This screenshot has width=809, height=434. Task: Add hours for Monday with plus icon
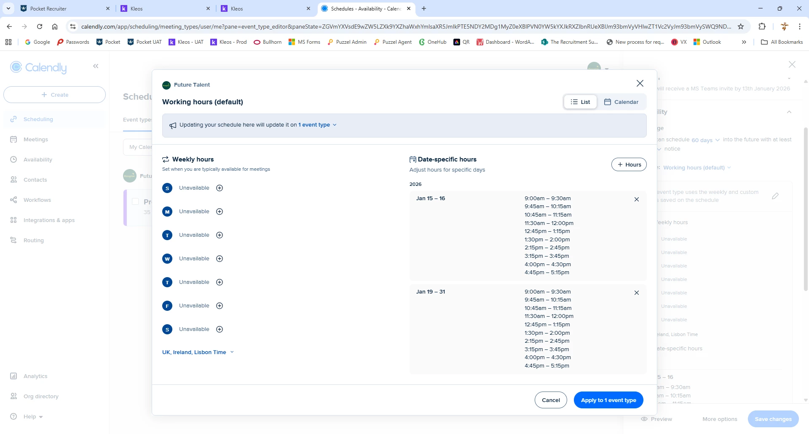220,212
